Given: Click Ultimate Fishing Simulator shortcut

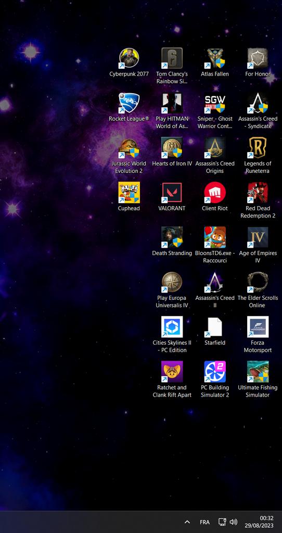Looking at the screenshot, I should (258, 372).
